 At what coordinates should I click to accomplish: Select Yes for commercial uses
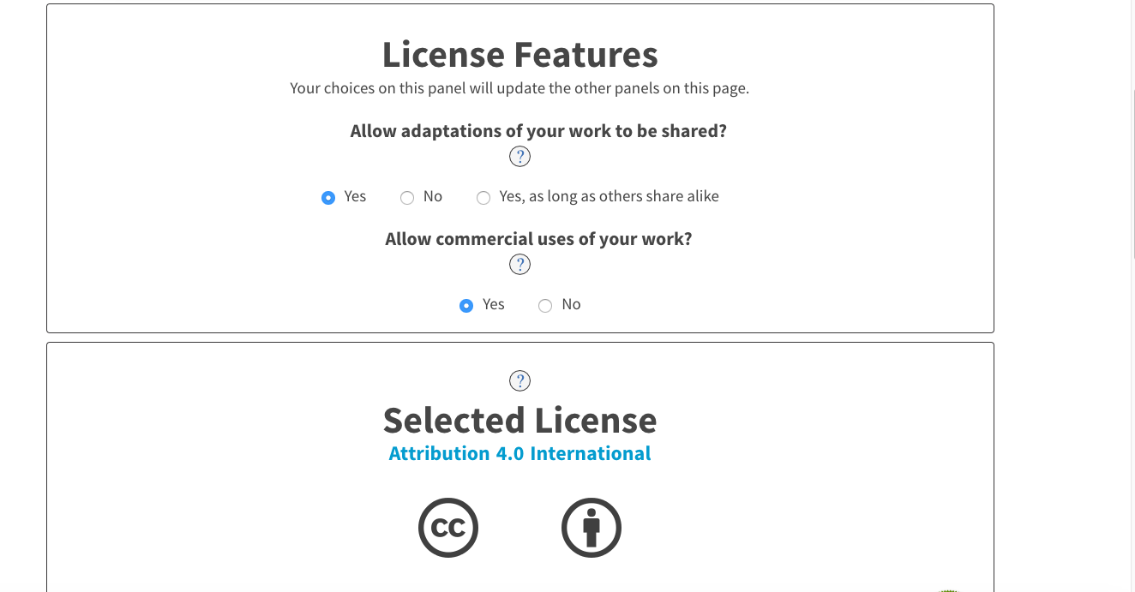pos(466,306)
